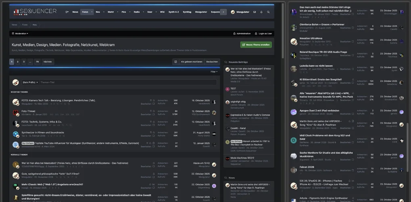Click Als gelesen markieren

192,62
